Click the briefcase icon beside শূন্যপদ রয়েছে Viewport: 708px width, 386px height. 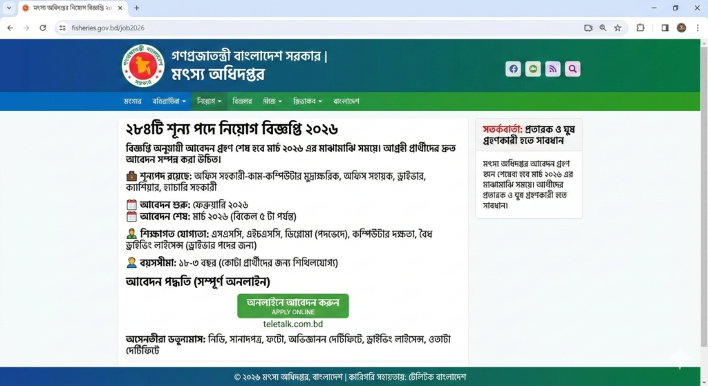[131, 176]
